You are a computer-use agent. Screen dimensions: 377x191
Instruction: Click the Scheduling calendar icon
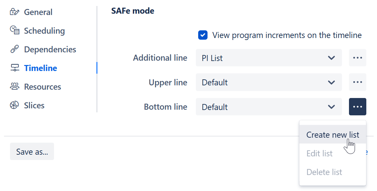[14, 30]
